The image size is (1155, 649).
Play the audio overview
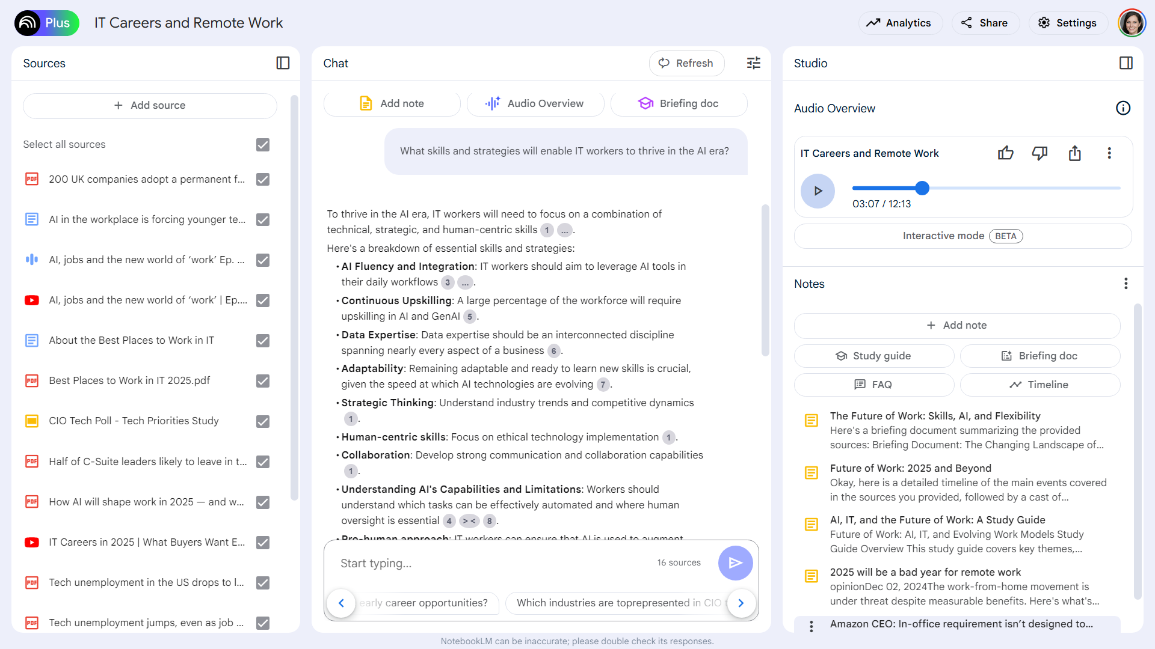pyautogui.click(x=818, y=191)
